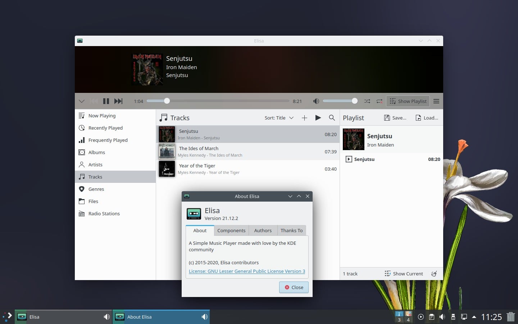Select The Ides of March track thumbnail
Image resolution: width=518 pixels, height=324 pixels.
167,152
